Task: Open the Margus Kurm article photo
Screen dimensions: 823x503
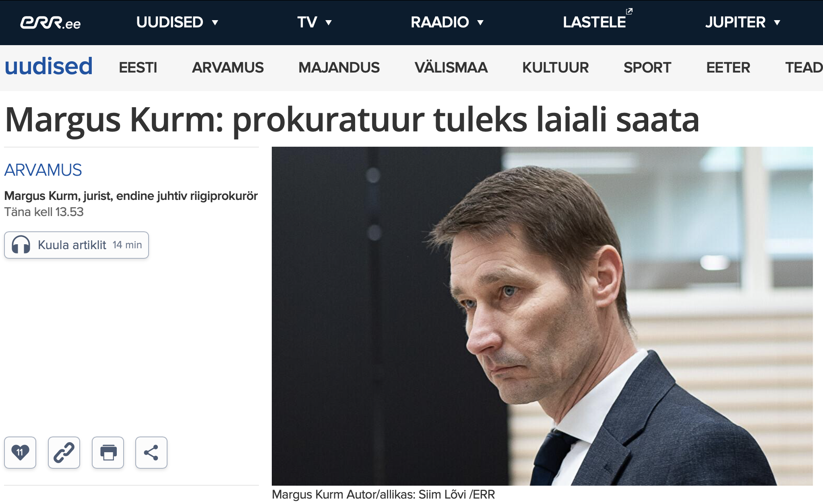Action: (542, 316)
